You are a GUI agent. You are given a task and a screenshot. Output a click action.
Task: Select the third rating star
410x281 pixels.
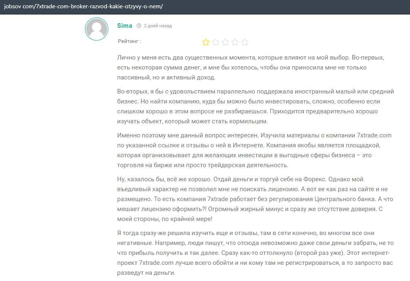(226, 42)
